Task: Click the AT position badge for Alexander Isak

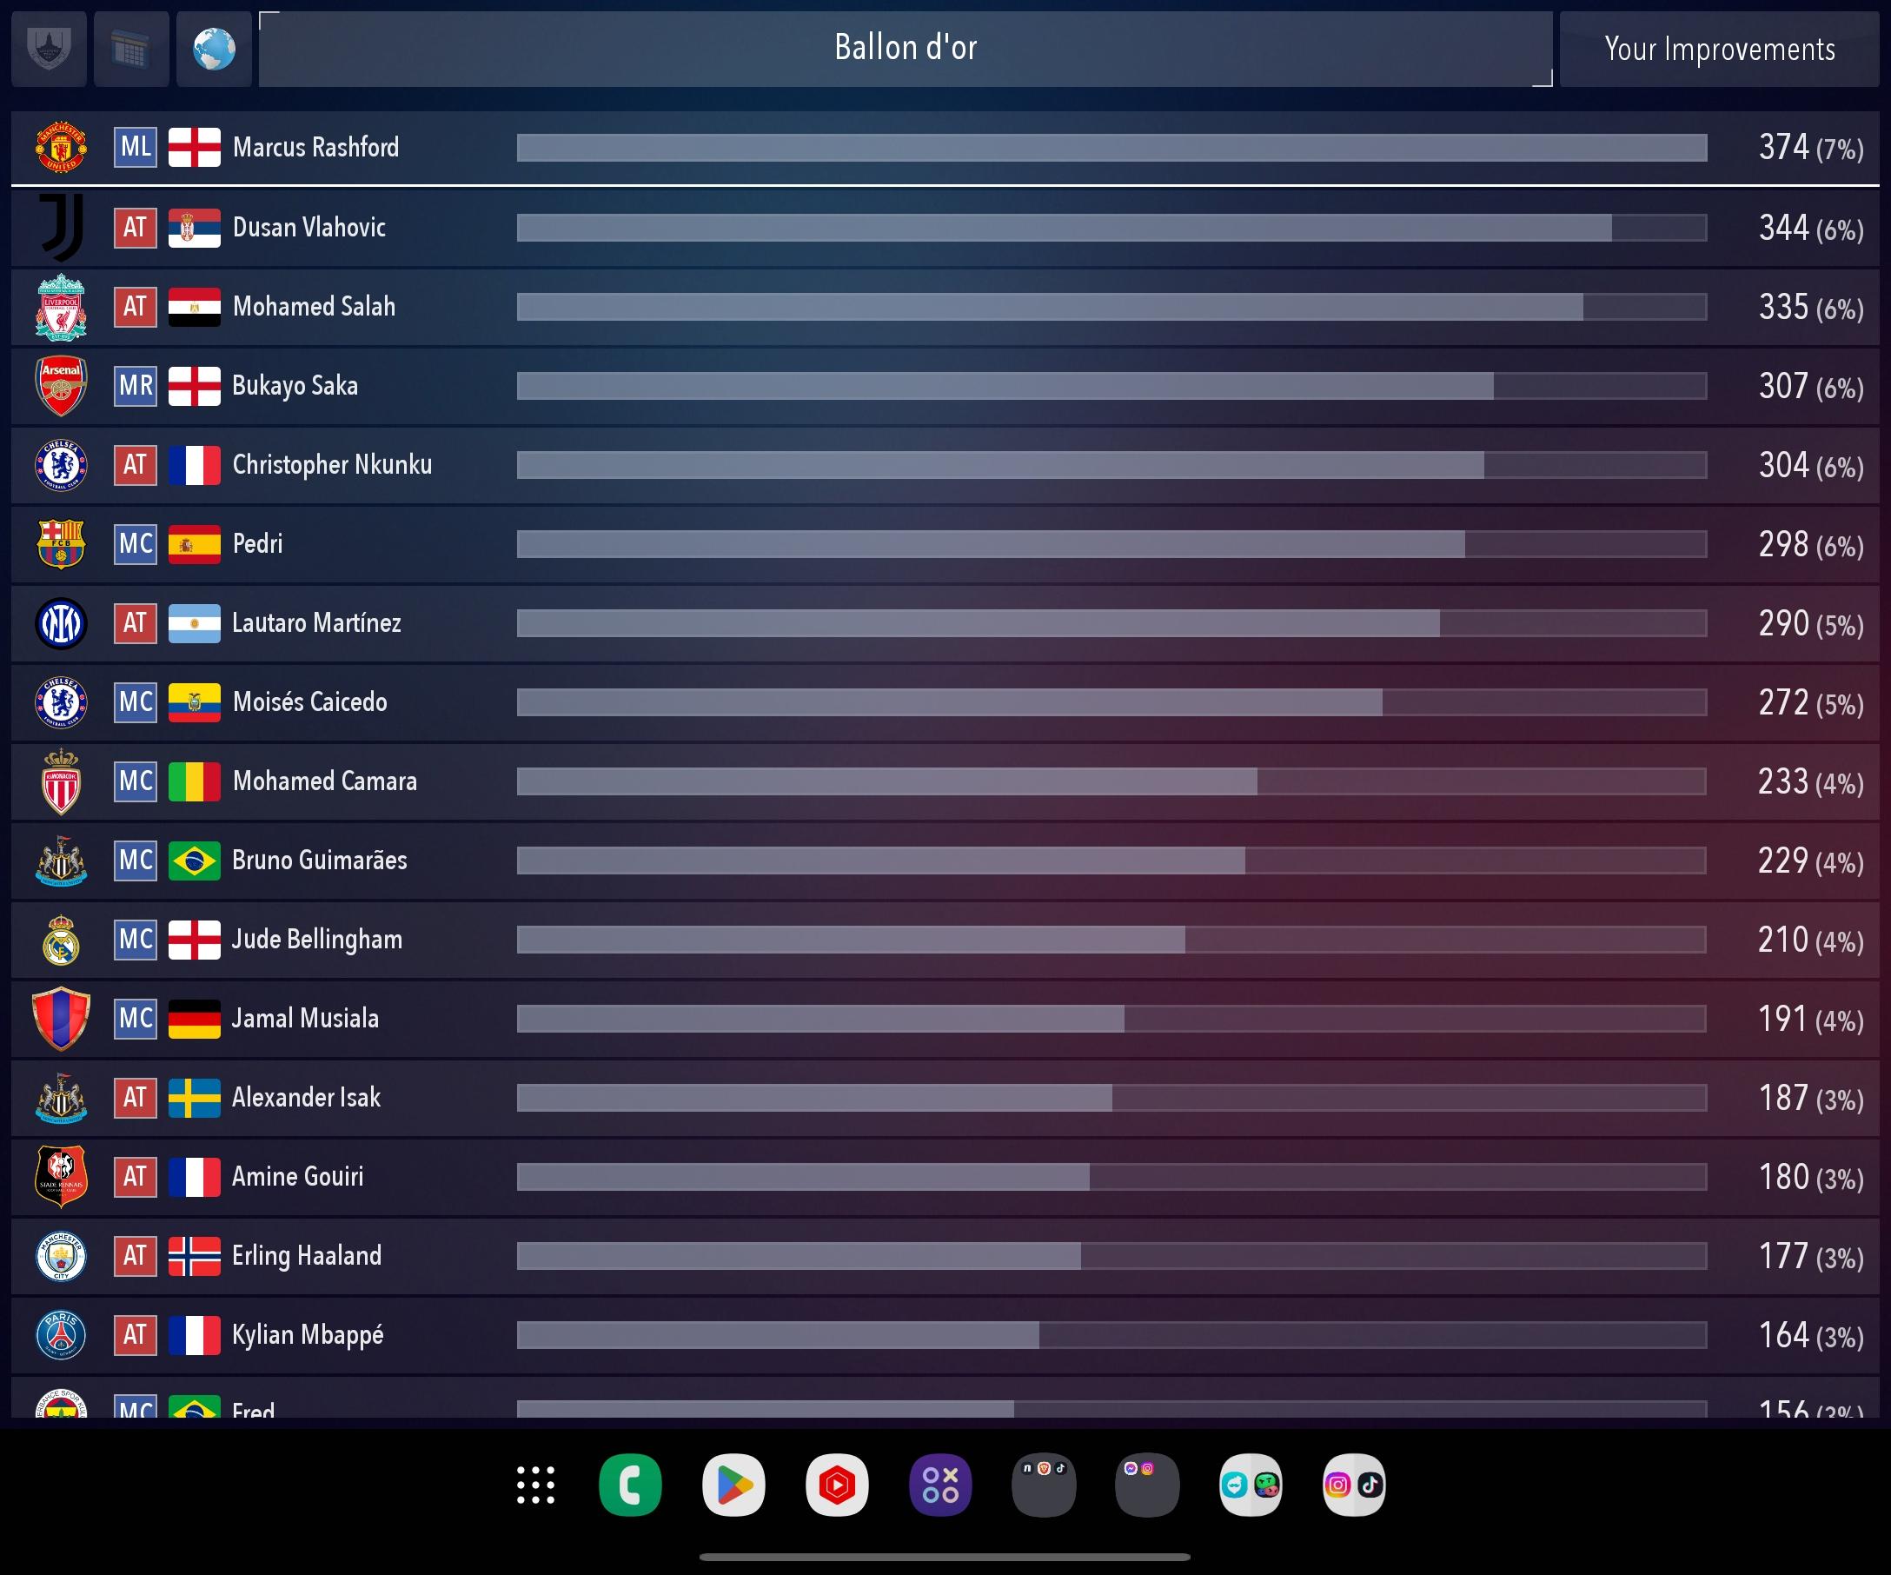Action: point(135,1098)
